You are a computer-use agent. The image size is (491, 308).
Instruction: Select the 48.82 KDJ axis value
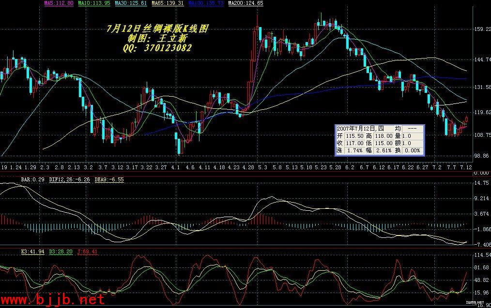coord(482,280)
